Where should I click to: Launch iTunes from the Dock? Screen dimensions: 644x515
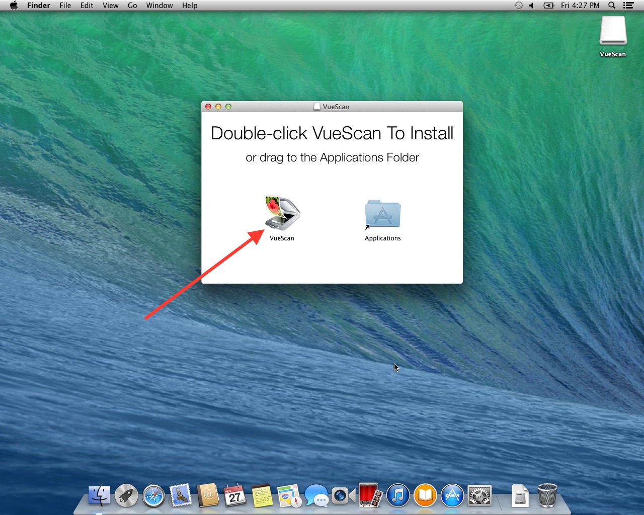click(398, 496)
